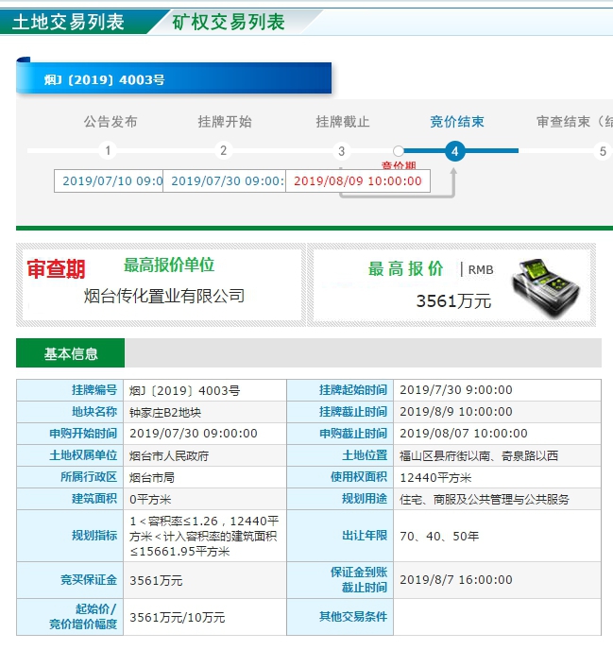
Task: Click the 0平方米 building area value
Action: 150,499
